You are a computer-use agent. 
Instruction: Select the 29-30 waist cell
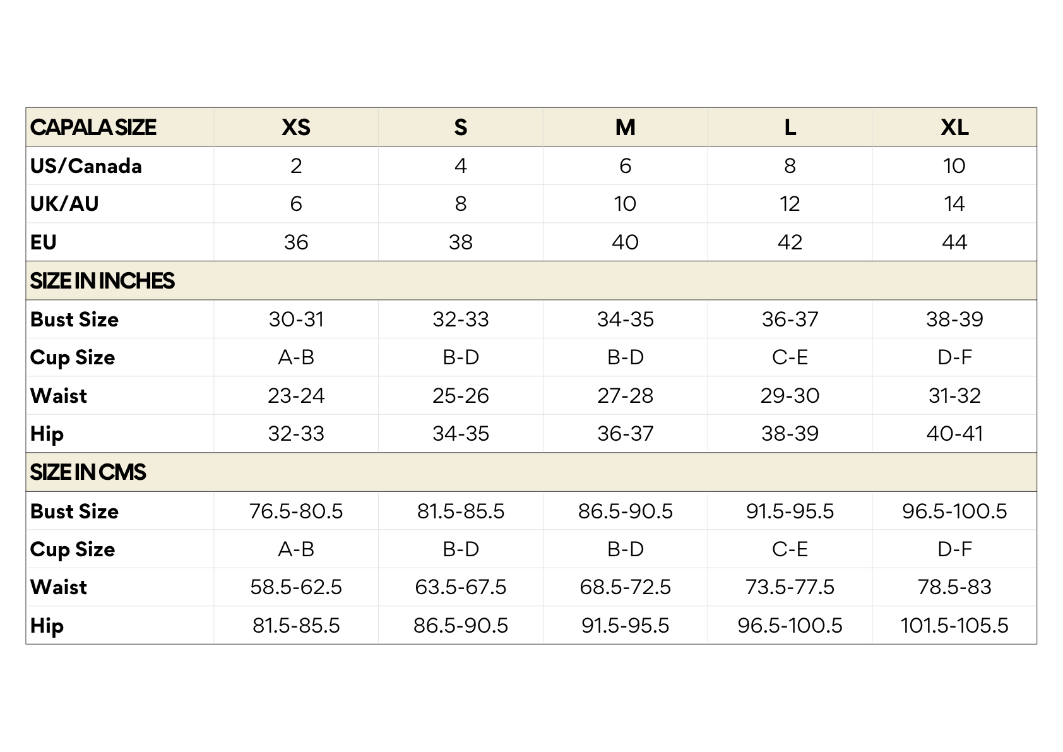[x=790, y=396]
